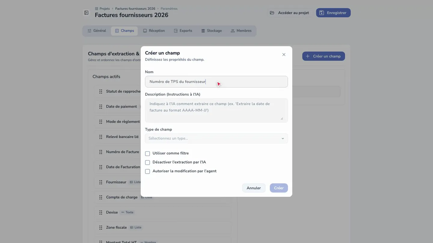Click the chevron in Sélectionnez un type

click(283, 139)
